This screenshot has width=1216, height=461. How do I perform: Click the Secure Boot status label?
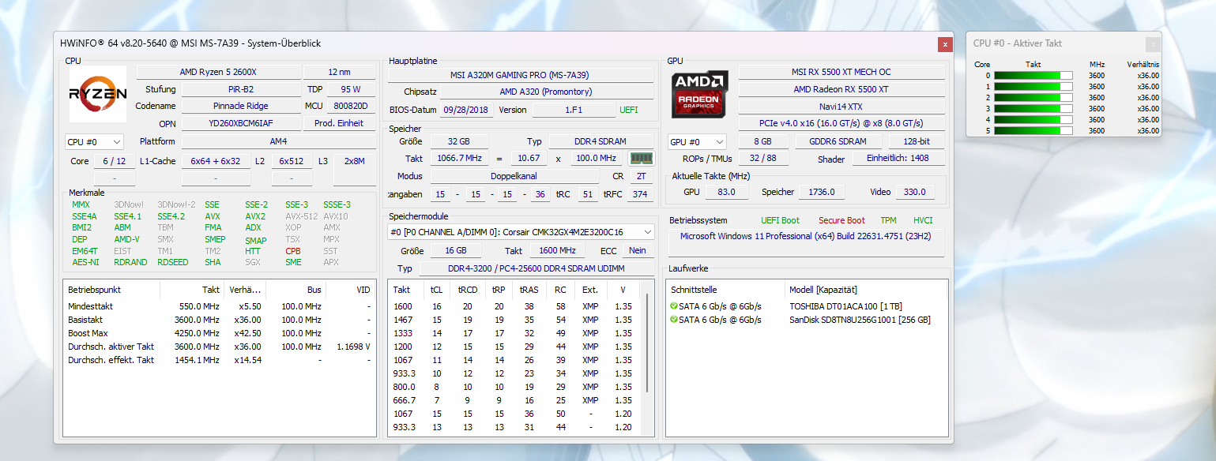tap(841, 220)
